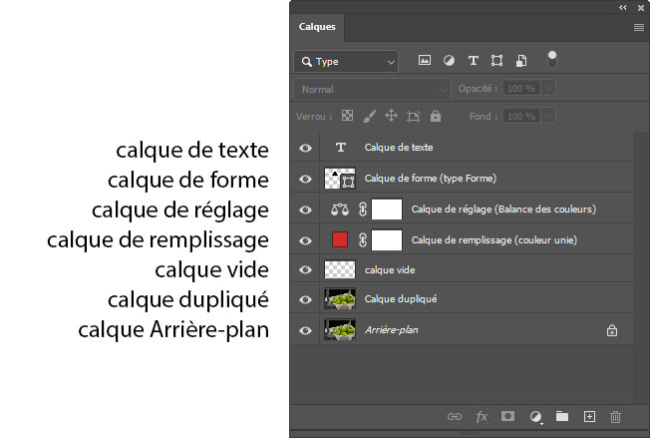The width and height of the screenshot is (650, 438).
Task: Lock all padlock icon in Verrou row
Action: [436, 116]
